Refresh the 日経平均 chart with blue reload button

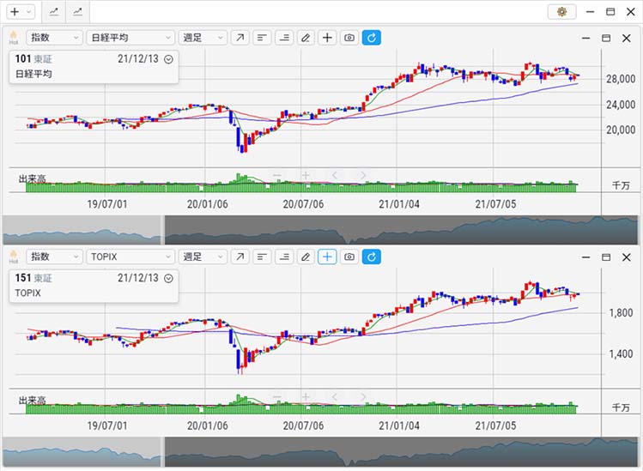(x=372, y=38)
